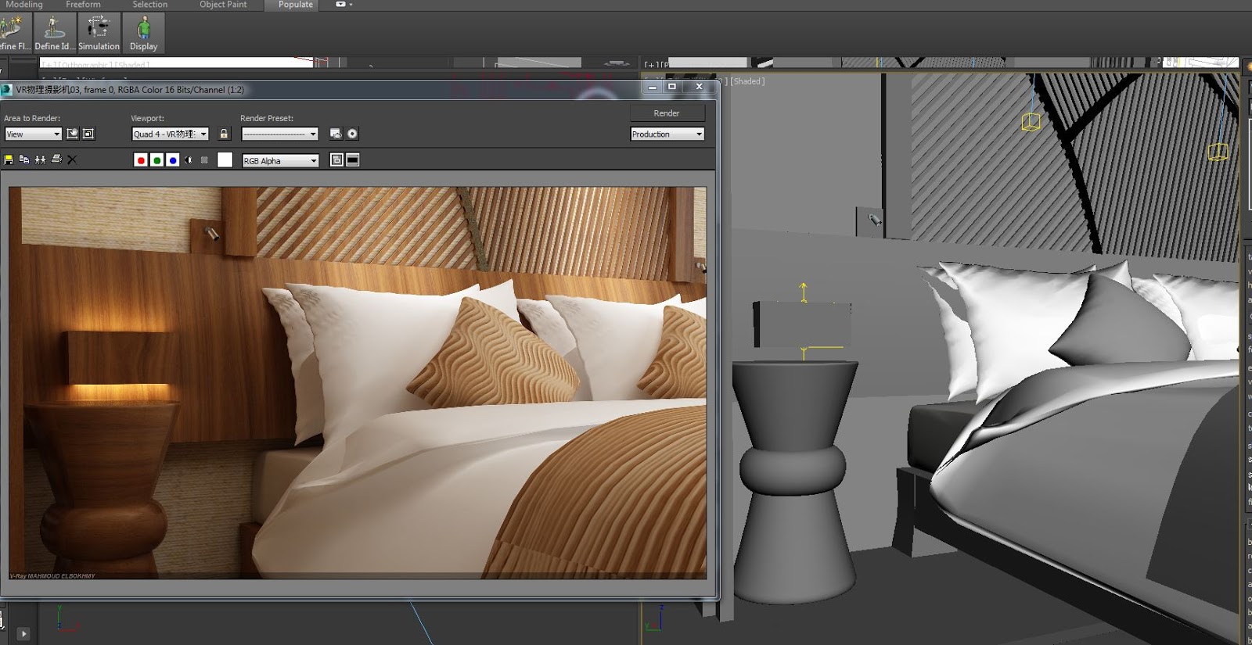This screenshot has width=1252, height=645.
Task: Open the Populate Display panel
Action: [143, 33]
